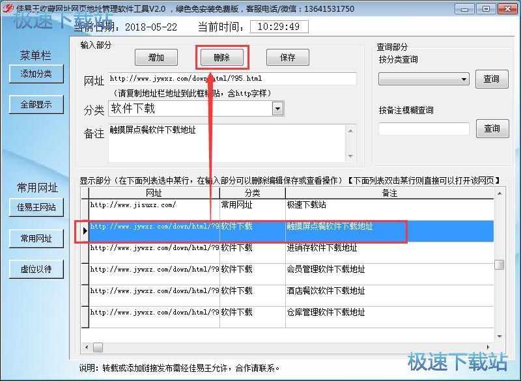Click the horizontal scrollbar thumb

[x=98, y=347]
